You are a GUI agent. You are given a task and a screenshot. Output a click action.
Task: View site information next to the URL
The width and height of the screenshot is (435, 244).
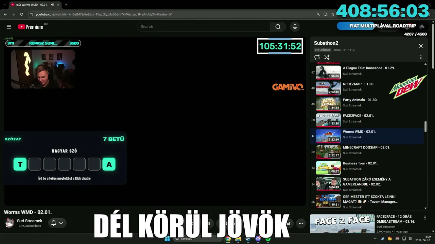[x=31, y=14]
